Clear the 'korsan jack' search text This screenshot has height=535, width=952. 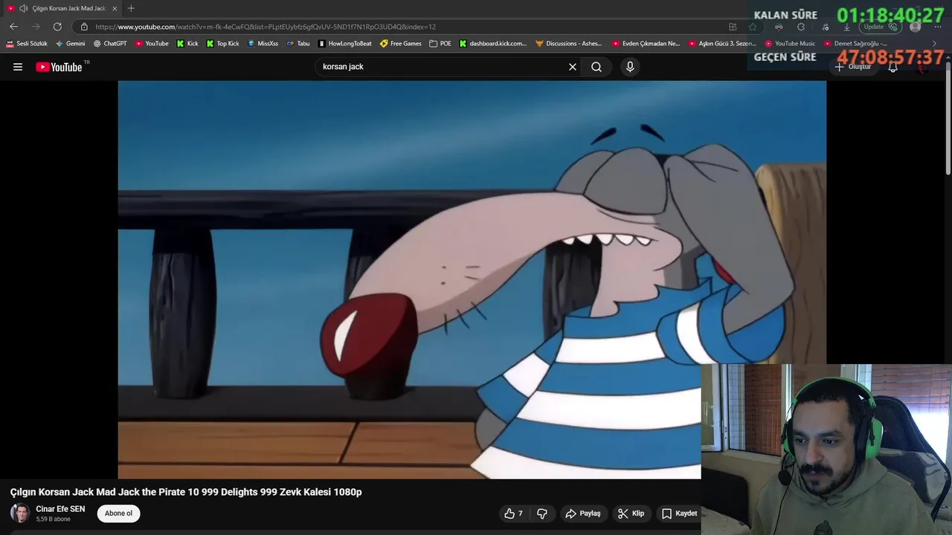(x=573, y=67)
